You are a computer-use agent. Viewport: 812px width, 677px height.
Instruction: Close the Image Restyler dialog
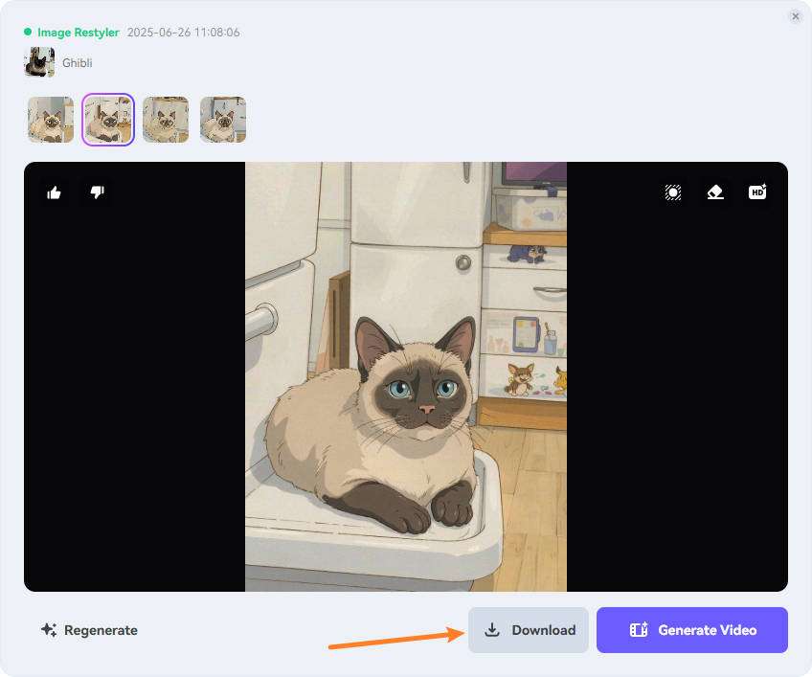tap(795, 16)
